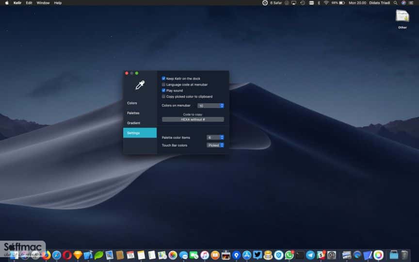Viewport: 419px width, 262px height.
Task: Click the eyedropper color picker icon
Action: (x=140, y=85)
